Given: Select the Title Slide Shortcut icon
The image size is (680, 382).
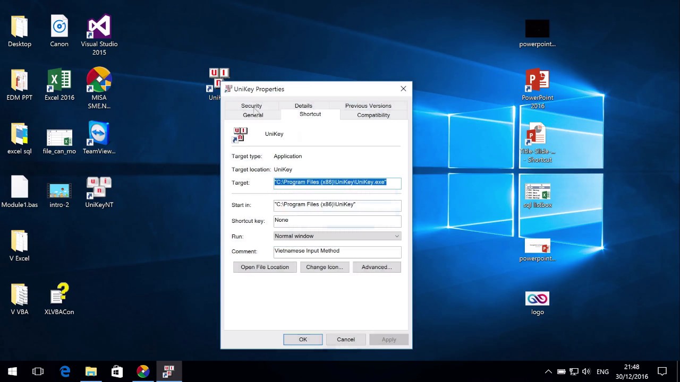Looking at the screenshot, I should click(538, 143).
